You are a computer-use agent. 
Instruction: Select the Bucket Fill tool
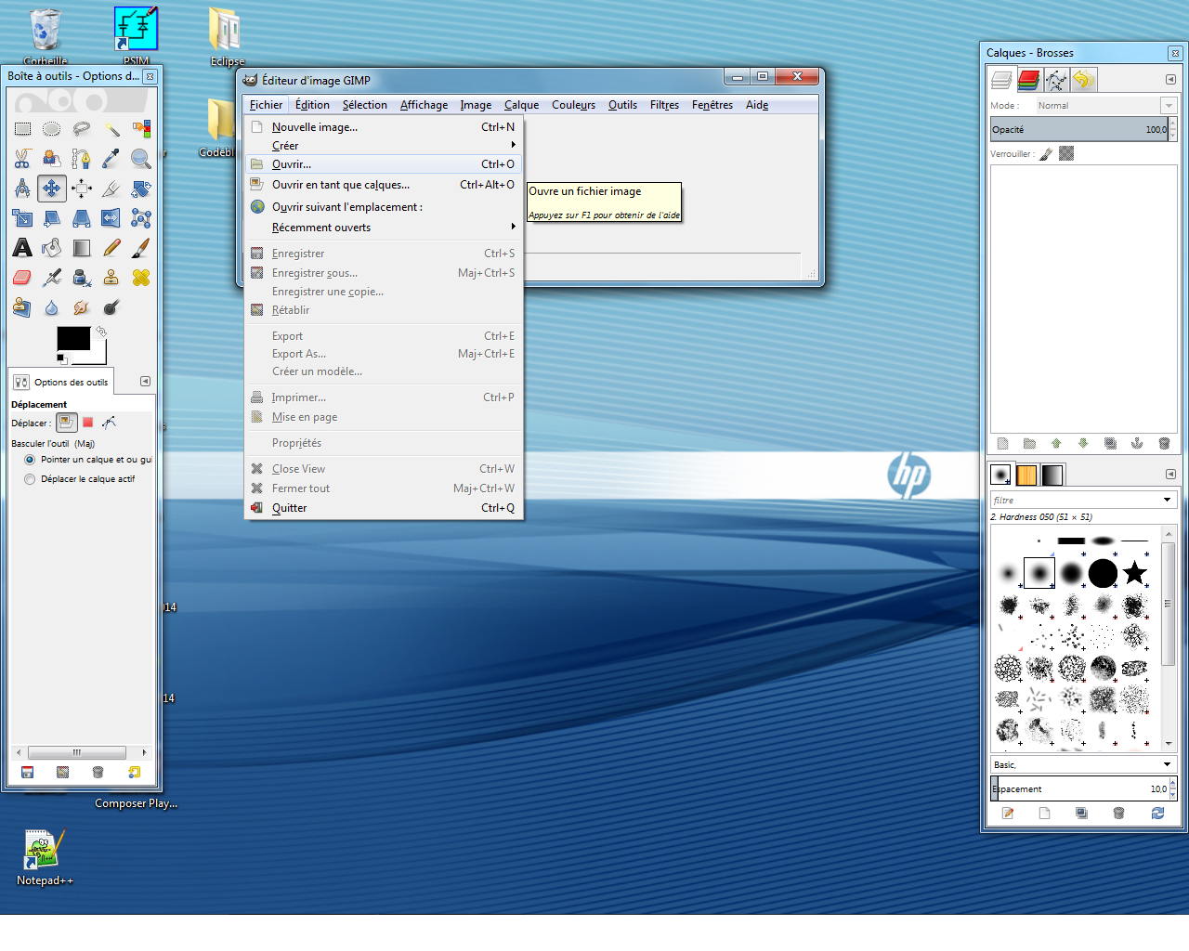click(x=52, y=248)
